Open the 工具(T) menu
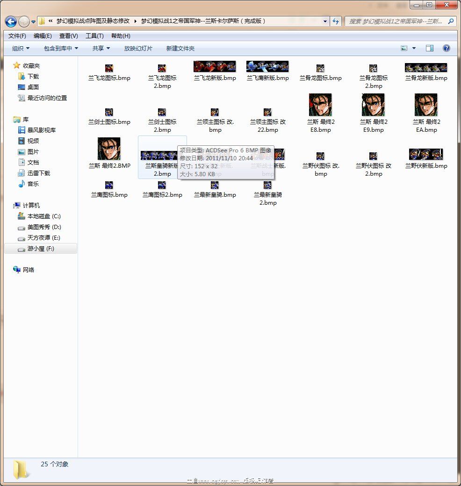This screenshot has width=461, height=486. tap(94, 36)
